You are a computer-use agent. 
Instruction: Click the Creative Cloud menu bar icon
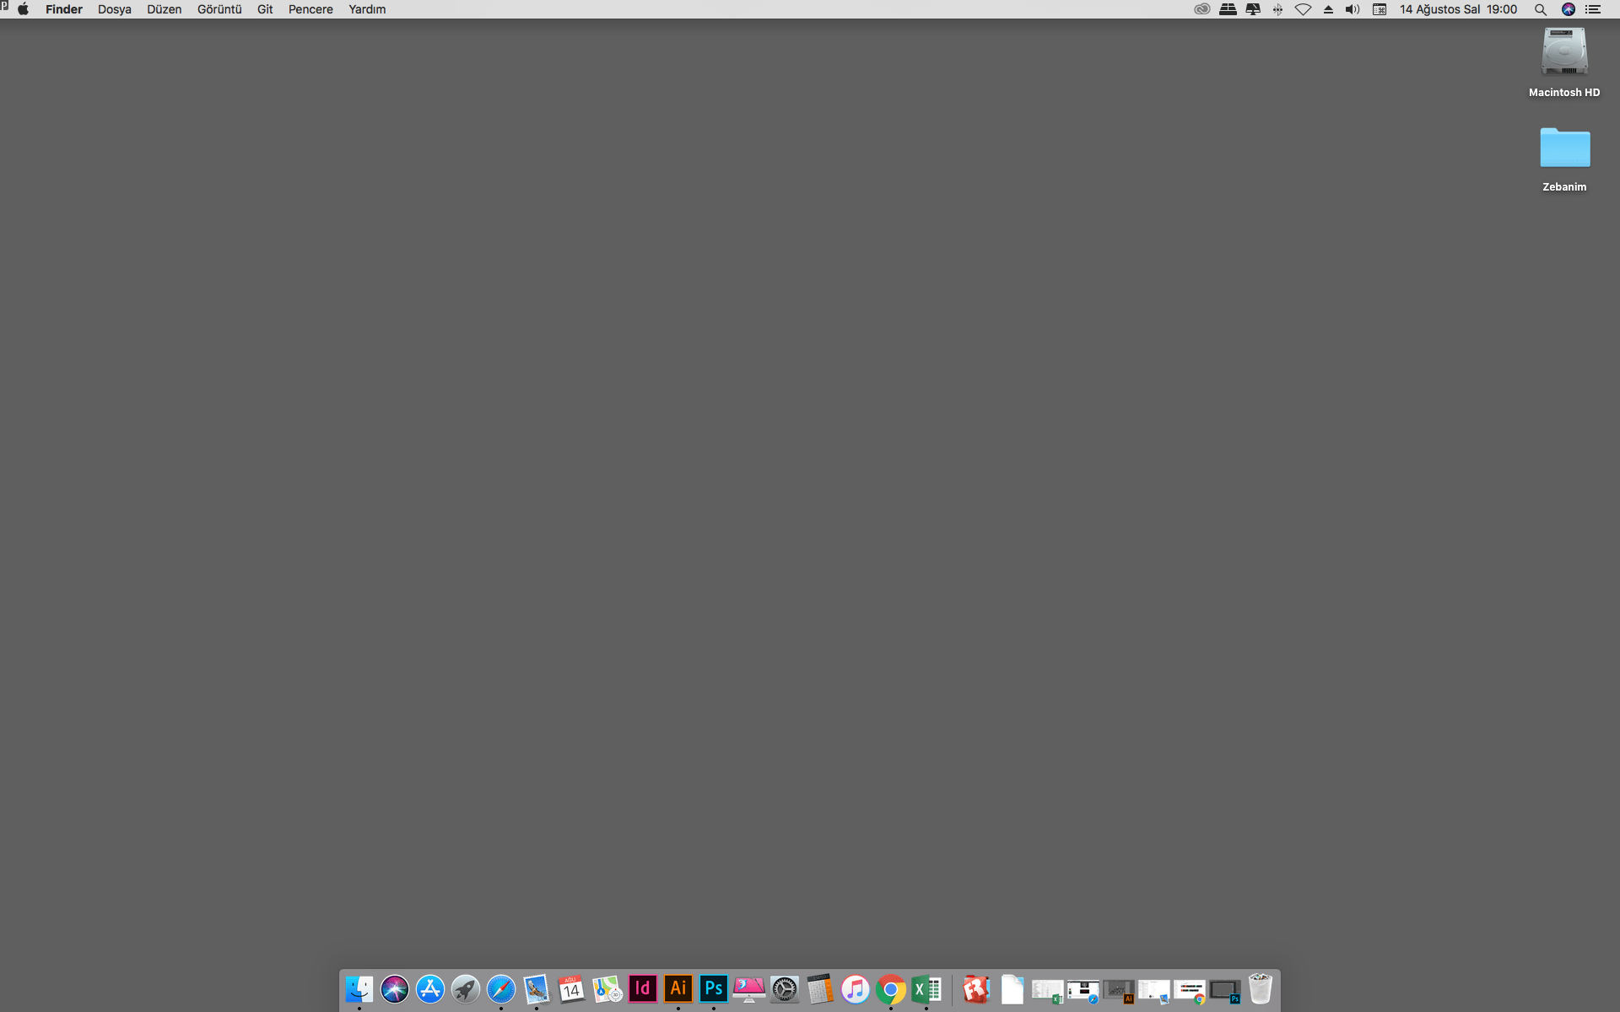pos(1202,9)
